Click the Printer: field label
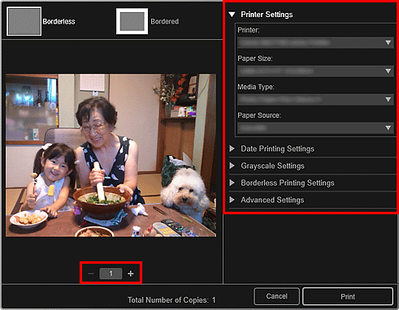 [x=249, y=30]
